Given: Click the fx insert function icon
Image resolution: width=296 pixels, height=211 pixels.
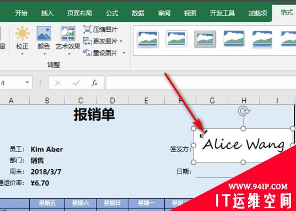Looking at the screenshot, I should click(x=94, y=83).
